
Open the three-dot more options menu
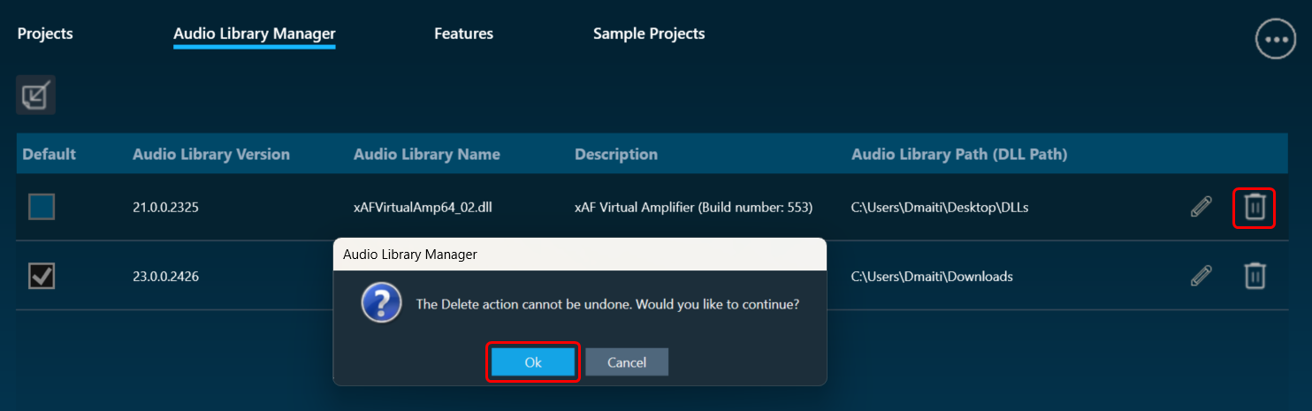click(1276, 40)
